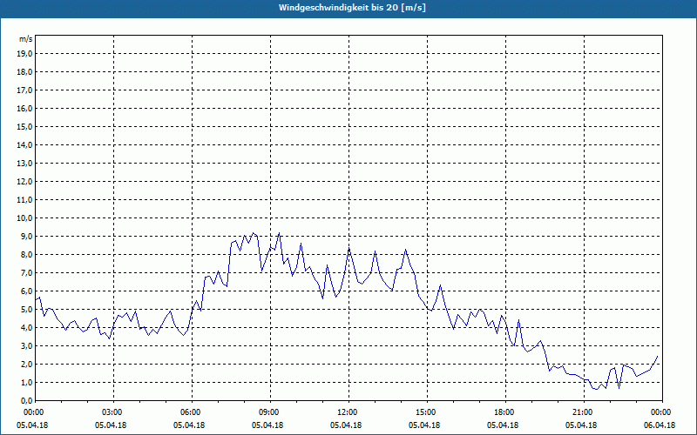Choose the "9,0" y-axis label
The width and height of the screenshot is (697, 435).
[x=27, y=236]
